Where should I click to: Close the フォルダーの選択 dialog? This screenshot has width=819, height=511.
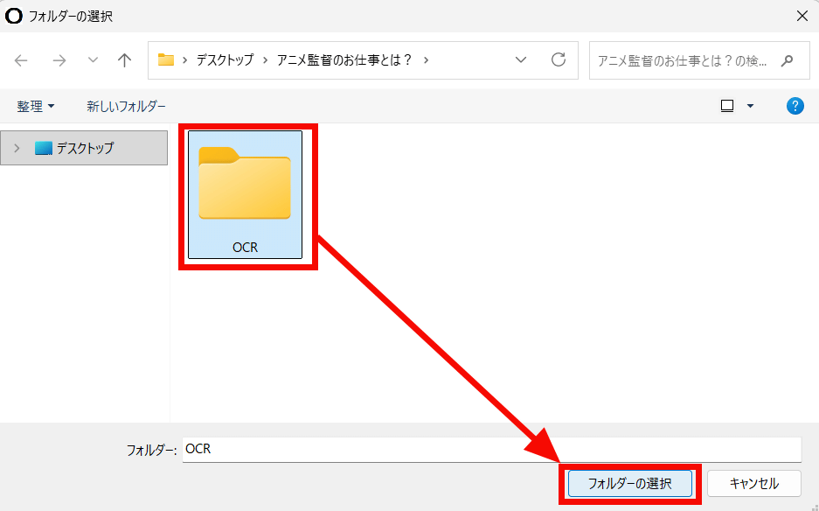tap(802, 17)
